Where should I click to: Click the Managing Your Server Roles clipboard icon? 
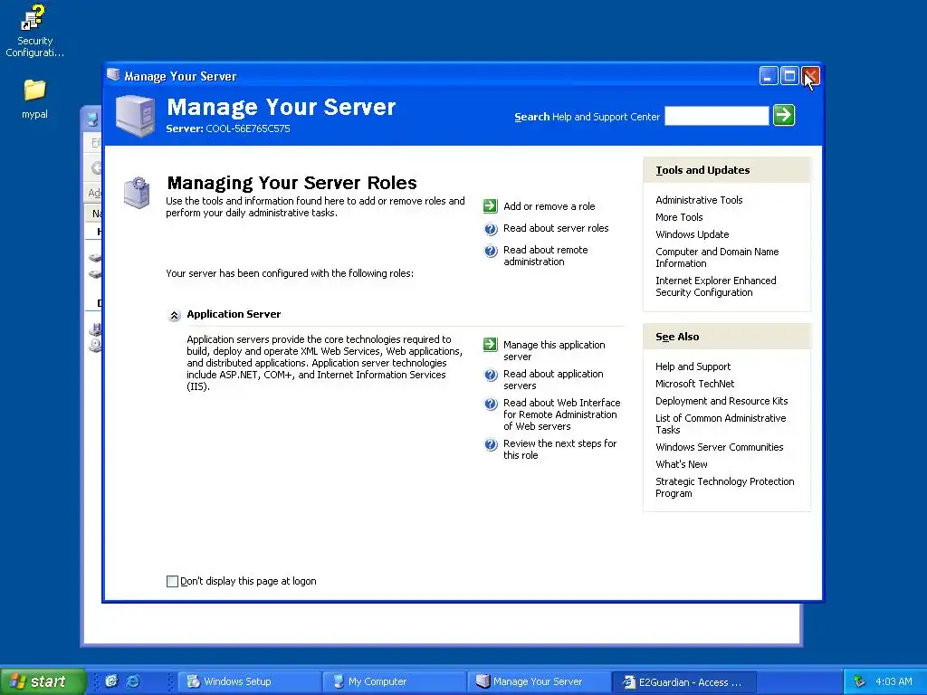(x=138, y=192)
